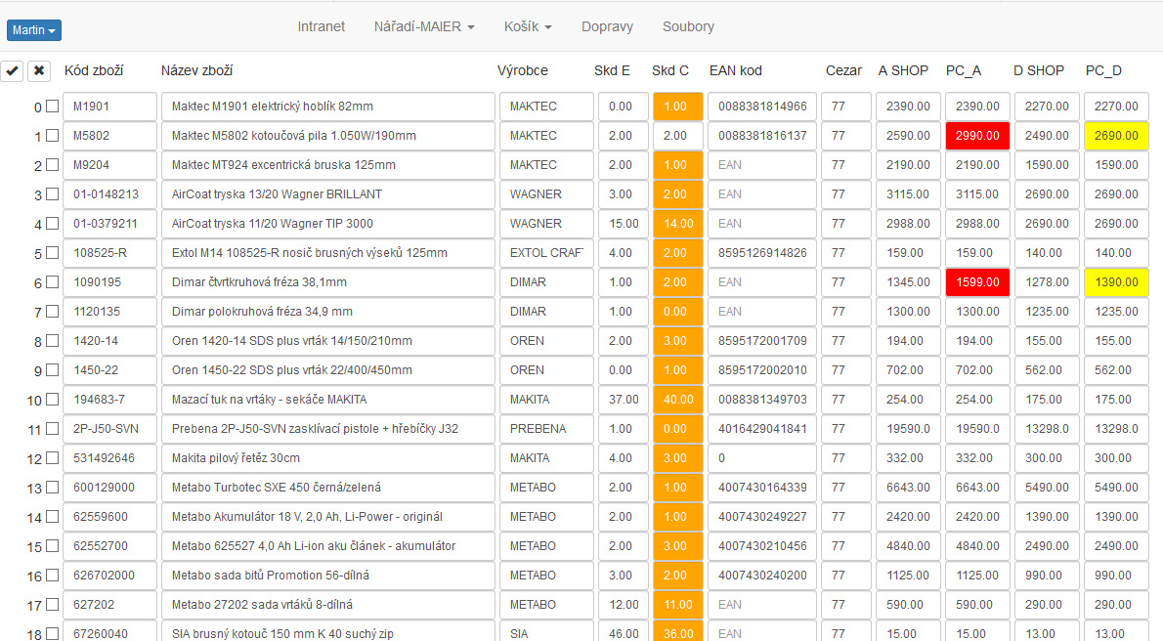
Task: Go to the Intranet page
Action: pos(321,26)
